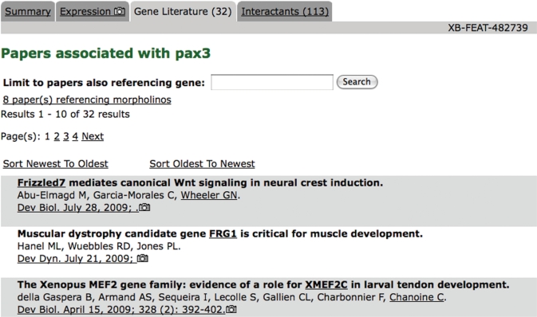This screenshot has width=537, height=317.
Task: Click 'Results 1 - 10 of 32 results' text
Action: (65, 114)
